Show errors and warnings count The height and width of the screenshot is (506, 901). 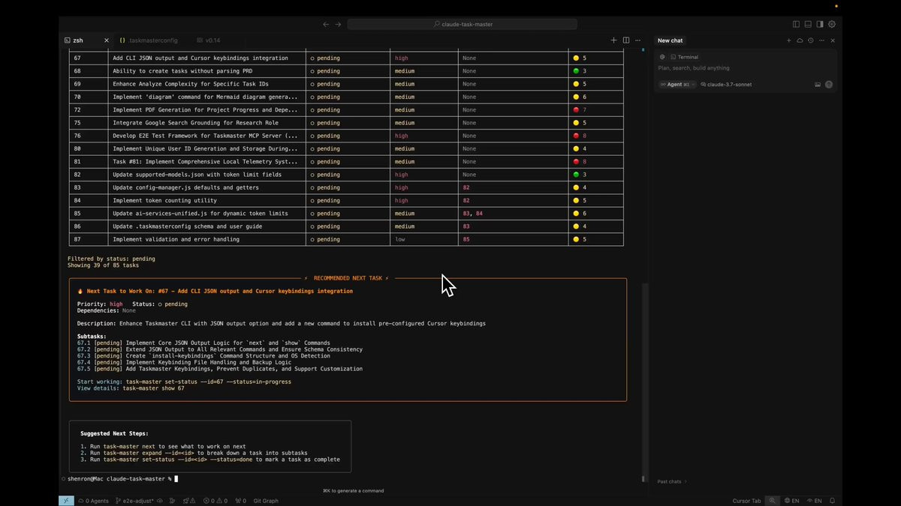click(217, 501)
